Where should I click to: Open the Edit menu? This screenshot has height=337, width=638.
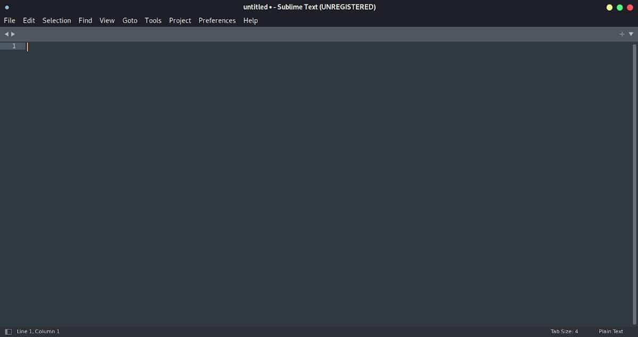29,20
